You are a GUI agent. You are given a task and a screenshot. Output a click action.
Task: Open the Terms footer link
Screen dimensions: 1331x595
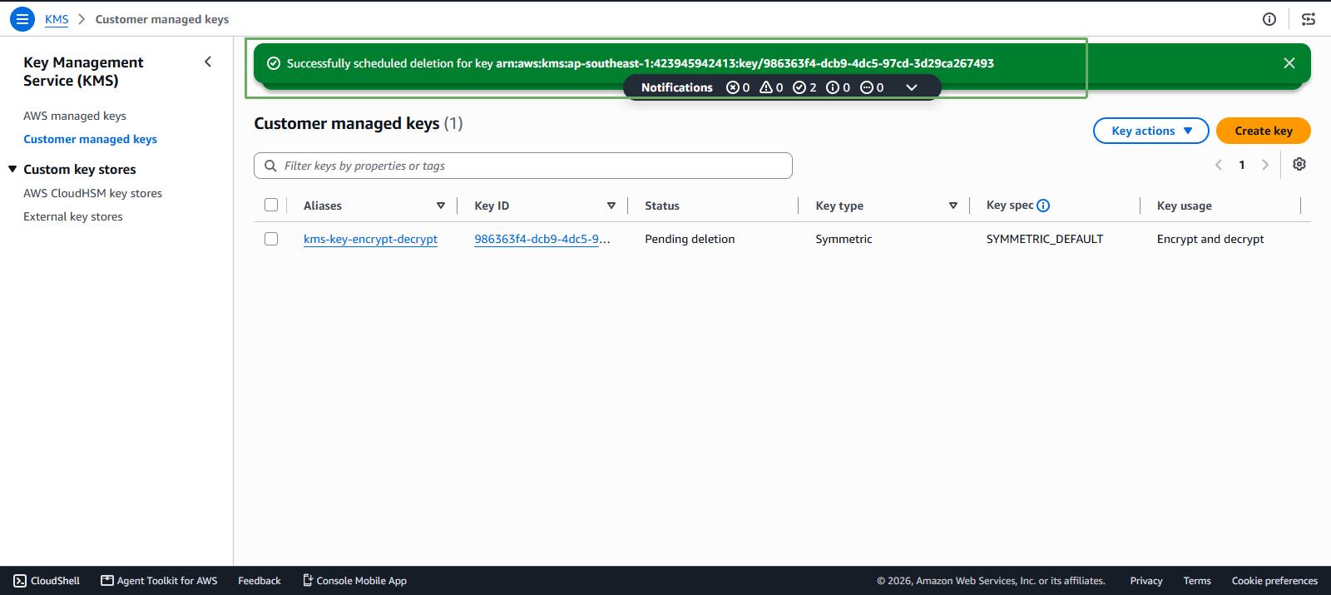1197,581
